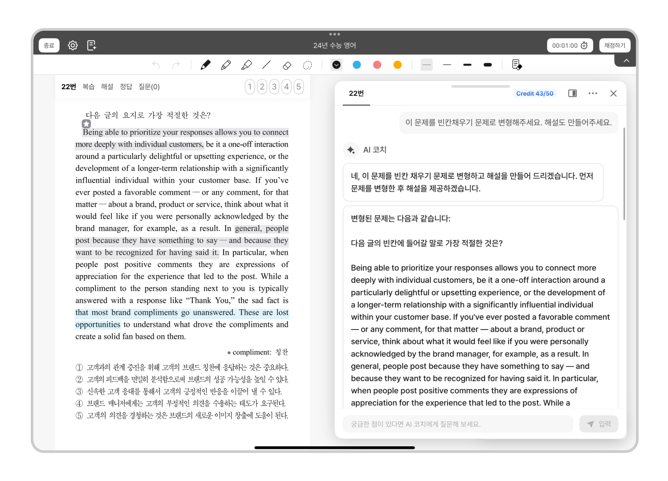Viewport: 668px width, 481px height.
Task: Open settings gear icon
Action: click(x=73, y=45)
